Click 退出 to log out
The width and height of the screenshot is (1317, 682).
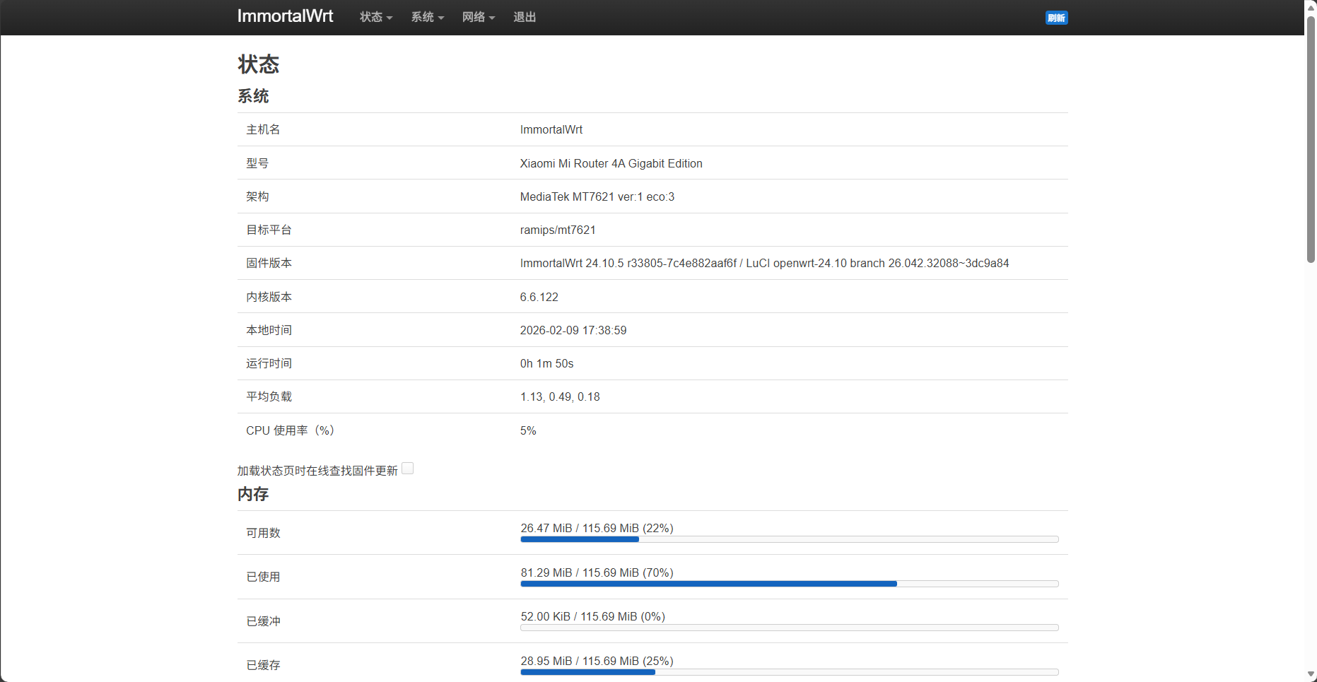524,17
